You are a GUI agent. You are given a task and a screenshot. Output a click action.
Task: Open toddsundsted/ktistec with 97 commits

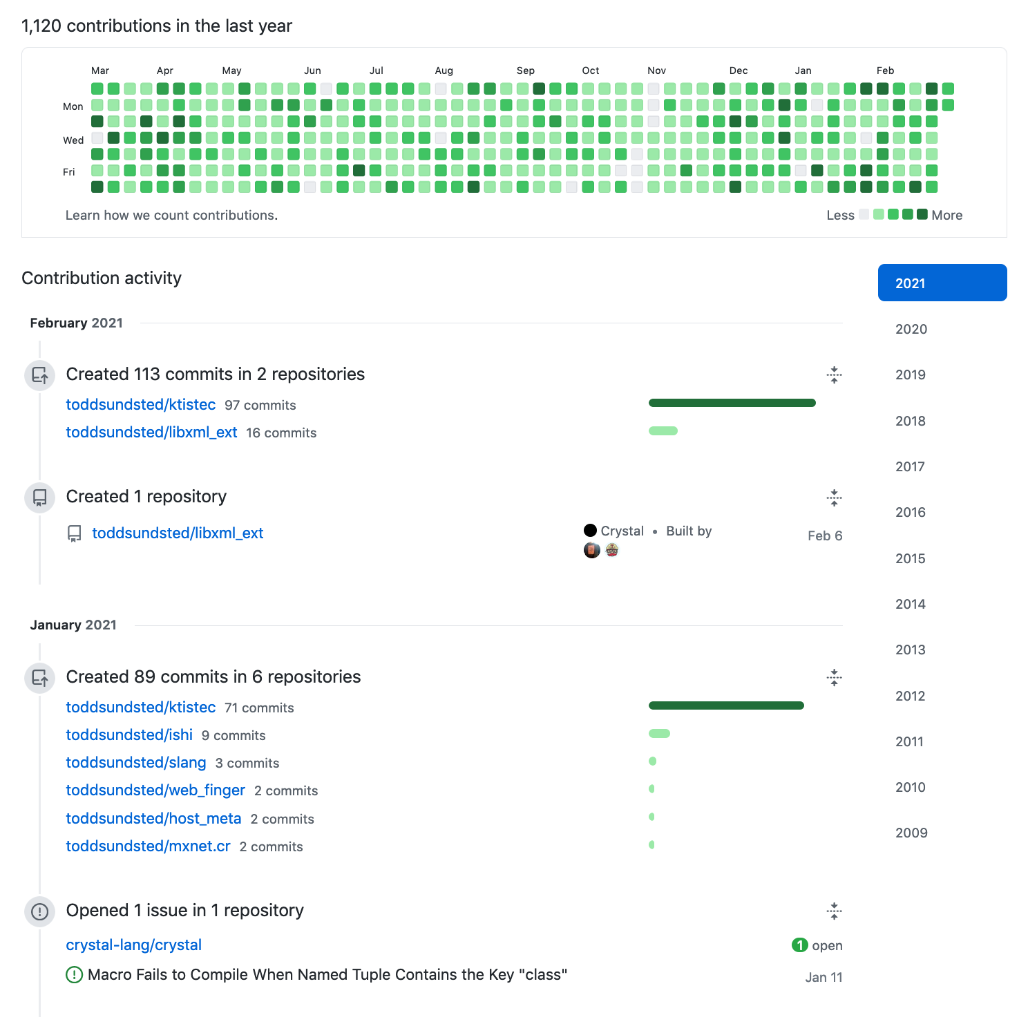(141, 404)
